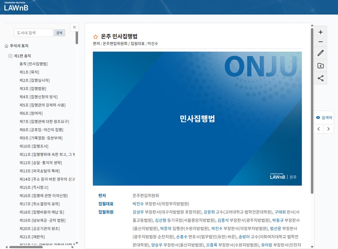The height and width of the screenshot is (249, 338).
Task: Zoom in with the plus icon
Action: point(321,32)
